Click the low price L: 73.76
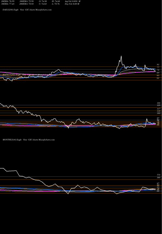The height and width of the screenshot is (234, 162). click(x=56, y=4)
